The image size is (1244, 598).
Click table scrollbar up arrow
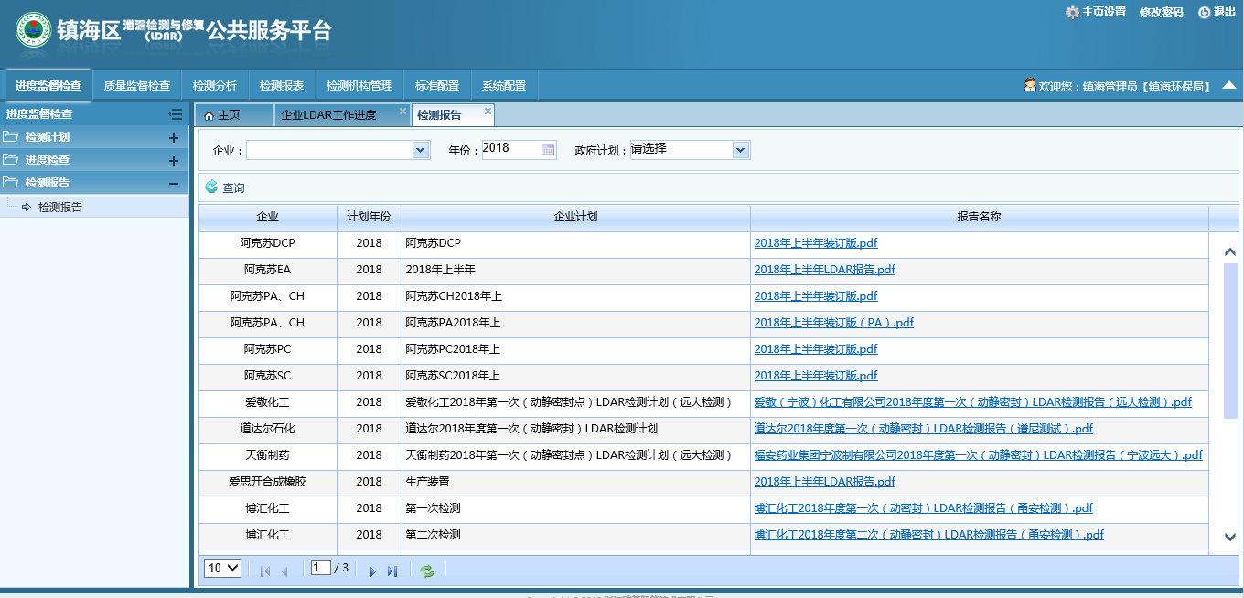click(x=1230, y=252)
